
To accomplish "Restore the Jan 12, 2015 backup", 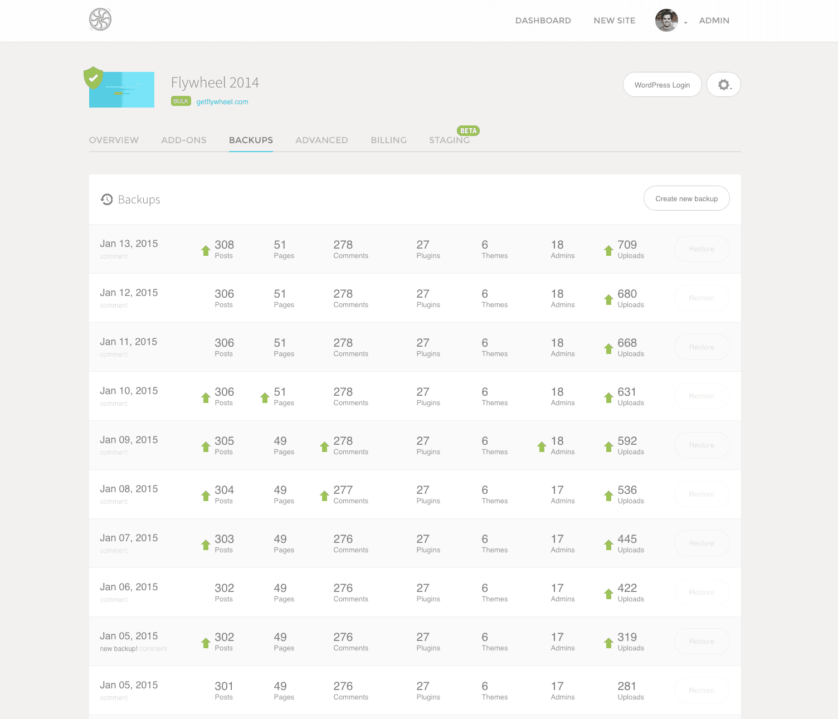I will pos(701,298).
